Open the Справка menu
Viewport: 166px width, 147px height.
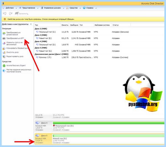click(90, 8)
